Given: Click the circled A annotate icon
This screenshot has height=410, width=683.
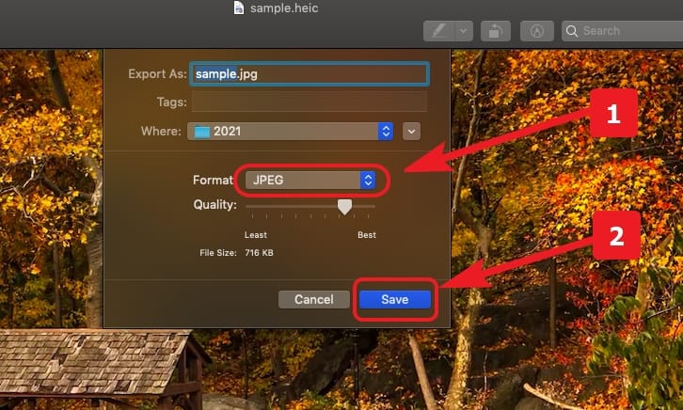Looking at the screenshot, I should pos(537,31).
